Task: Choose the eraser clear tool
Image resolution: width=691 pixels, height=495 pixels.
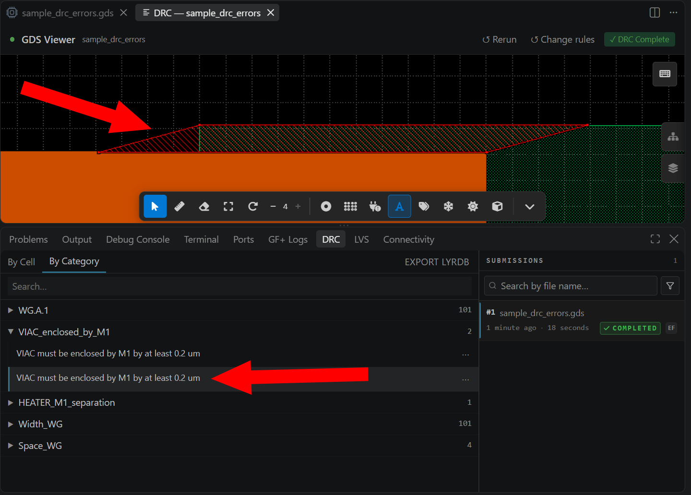Action: click(204, 206)
